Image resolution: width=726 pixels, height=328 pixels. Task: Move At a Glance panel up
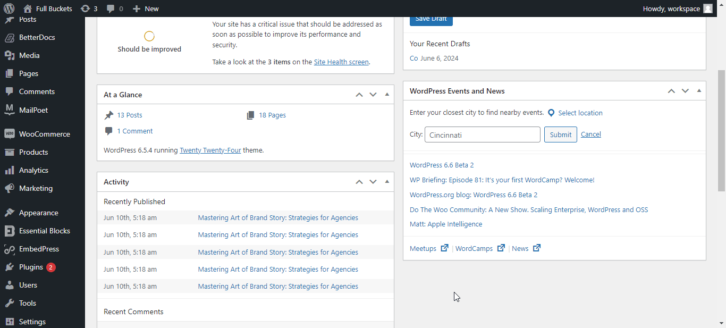(x=359, y=95)
